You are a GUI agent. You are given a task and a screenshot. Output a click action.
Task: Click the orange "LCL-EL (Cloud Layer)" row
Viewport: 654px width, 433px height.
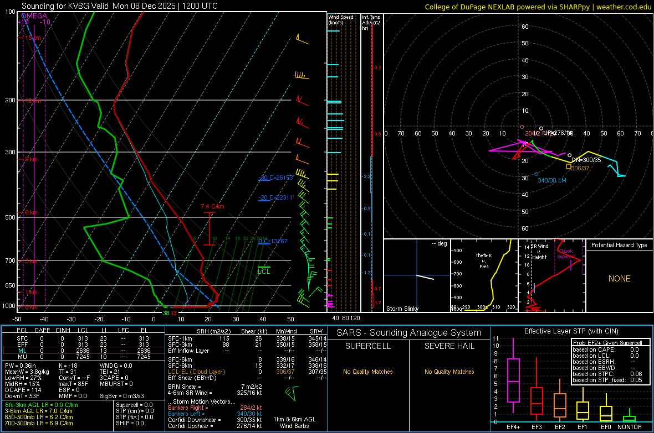247,372
